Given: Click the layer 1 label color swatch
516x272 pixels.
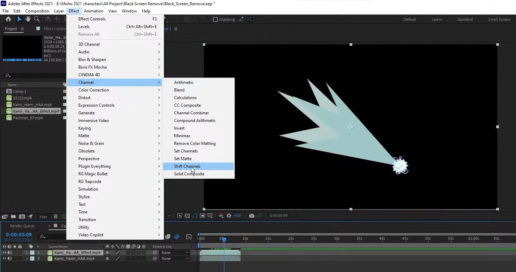Looking at the screenshot, I should 32,253.
